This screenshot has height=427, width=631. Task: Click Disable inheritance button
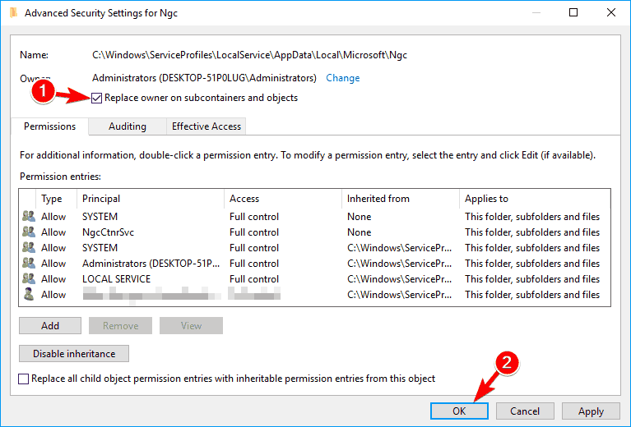(x=74, y=353)
